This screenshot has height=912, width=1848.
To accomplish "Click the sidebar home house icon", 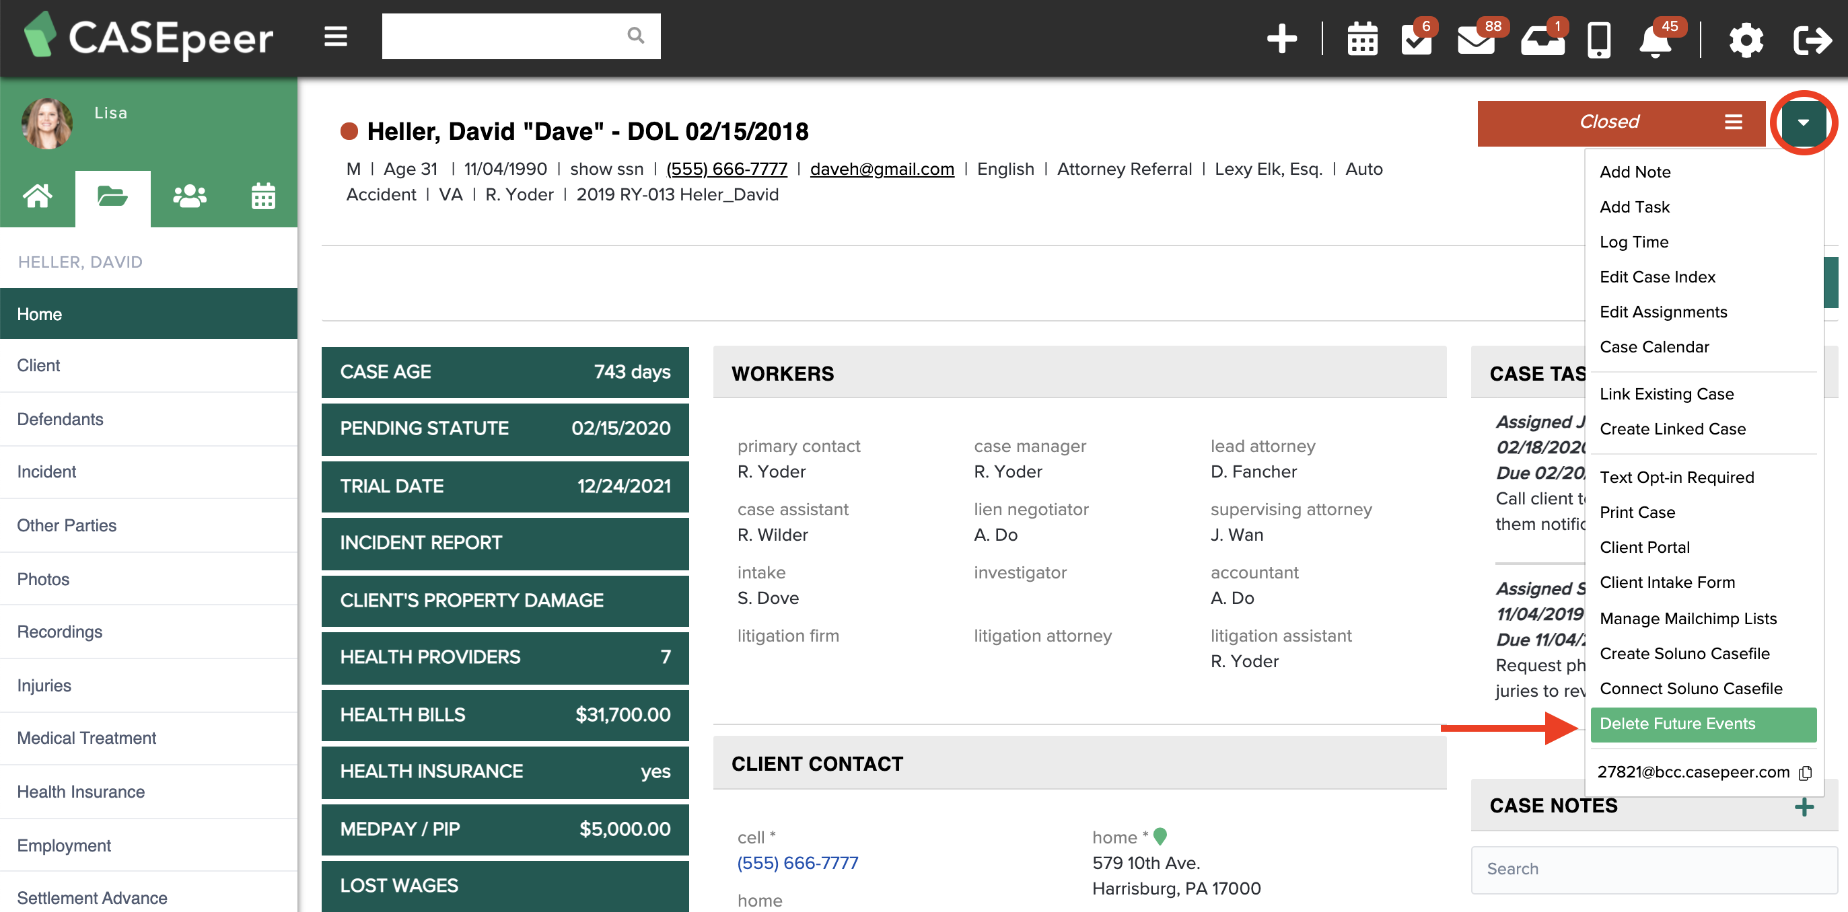I will coord(37,195).
